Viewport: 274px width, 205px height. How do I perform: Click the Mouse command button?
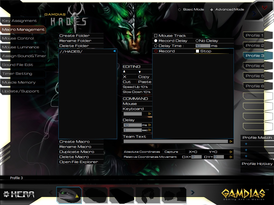137,104
